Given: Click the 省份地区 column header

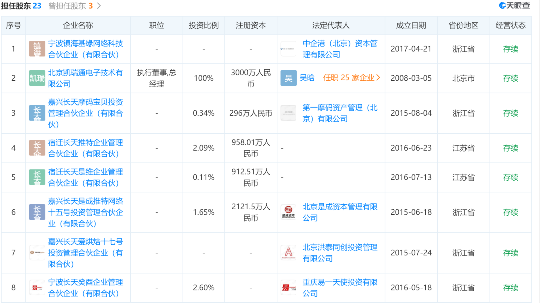Looking at the screenshot, I should click(x=463, y=26).
